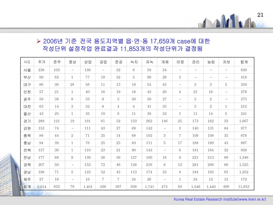Click the 대전 row label
Screen dimensions: 273x205
pos(27,107)
